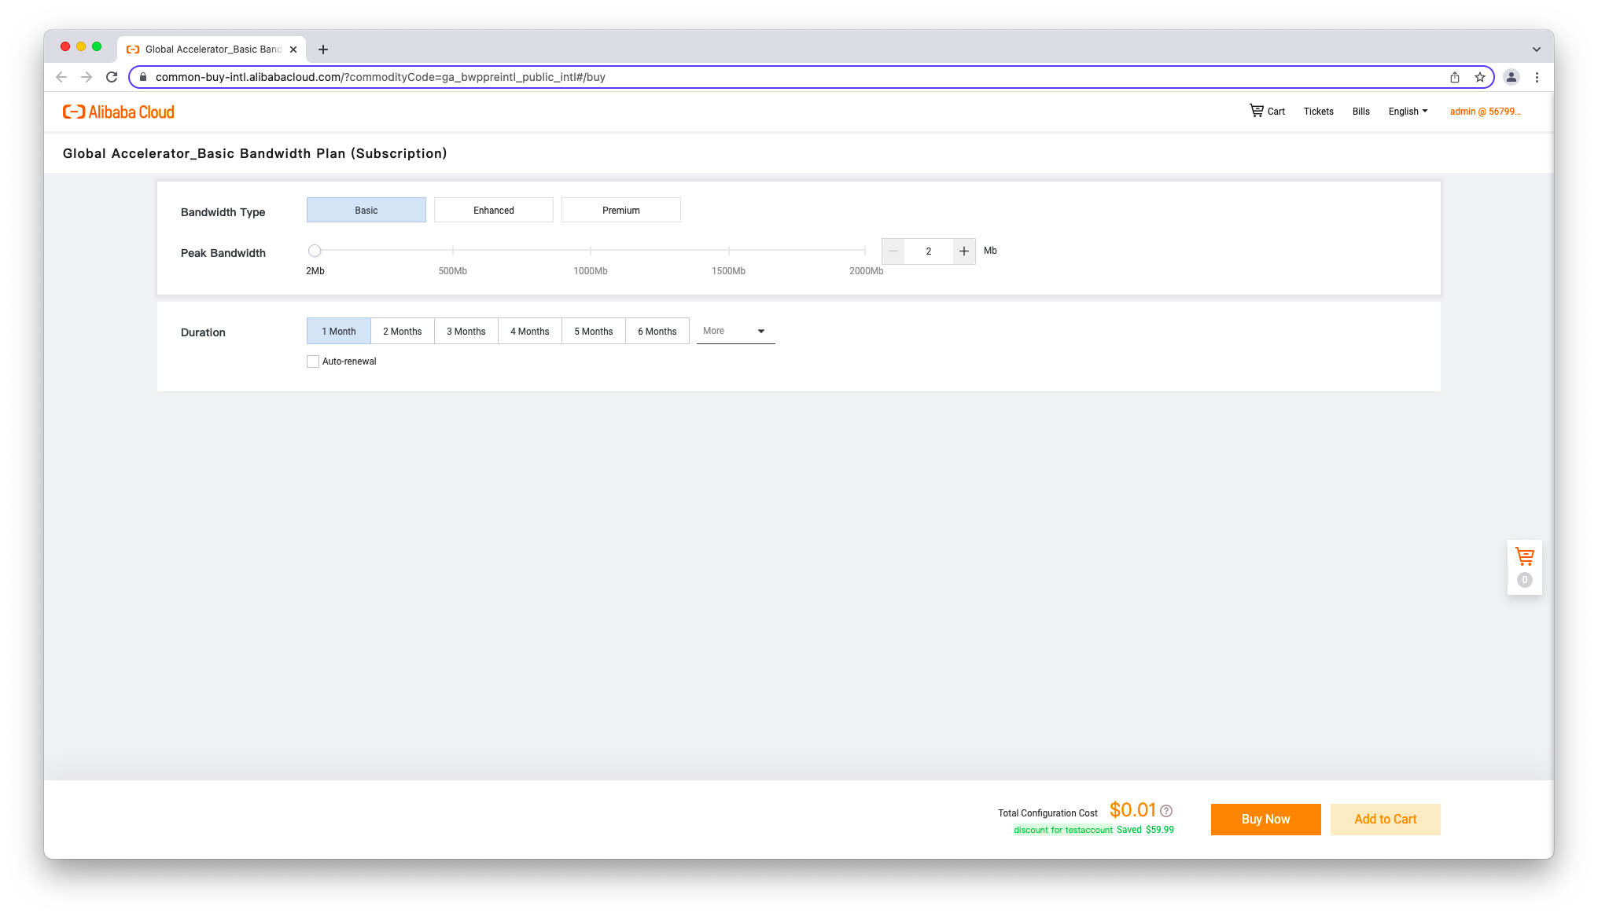Increase bandwidth with the plus stepper
This screenshot has width=1598, height=917.
click(x=964, y=251)
